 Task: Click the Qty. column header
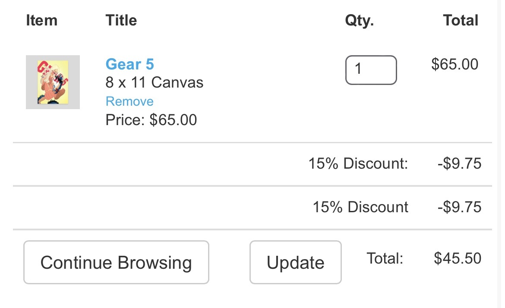pyautogui.click(x=359, y=20)
